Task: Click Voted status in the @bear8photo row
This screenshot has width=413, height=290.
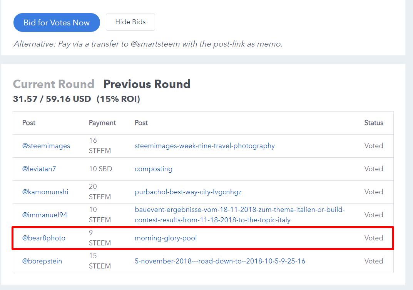Action: point(374,238)
